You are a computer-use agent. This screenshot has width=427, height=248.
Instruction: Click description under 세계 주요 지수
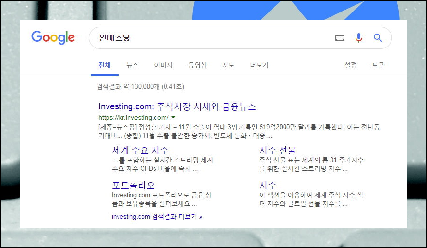click(x=162, y=165)
